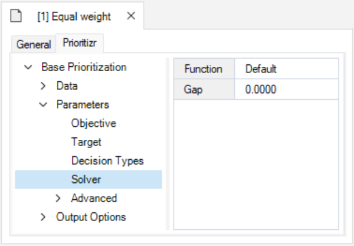Click the document icon beside Equal weight

click(16, 16)
